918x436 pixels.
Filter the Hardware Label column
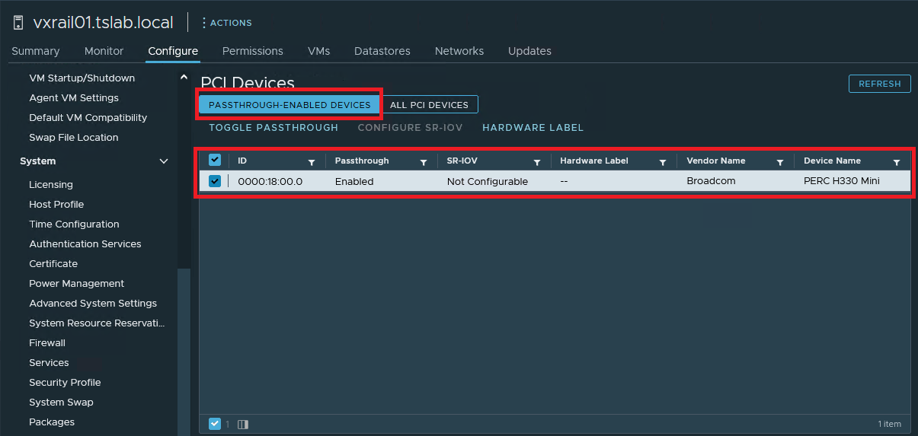[x=663, y=162]
